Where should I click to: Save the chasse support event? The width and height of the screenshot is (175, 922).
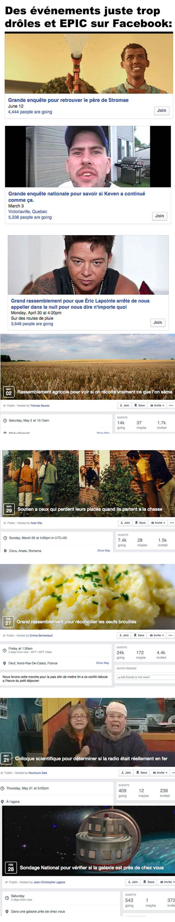coord(140,523)
